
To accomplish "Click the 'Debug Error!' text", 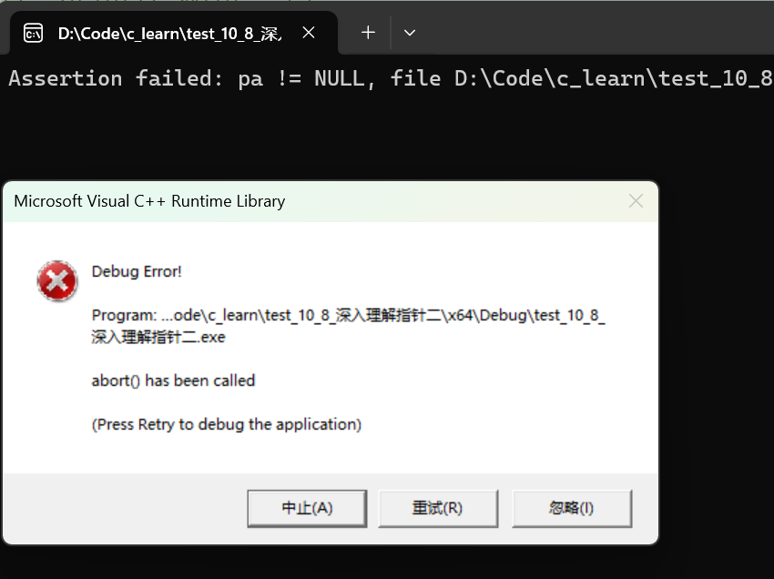I will tap(137, 271).
